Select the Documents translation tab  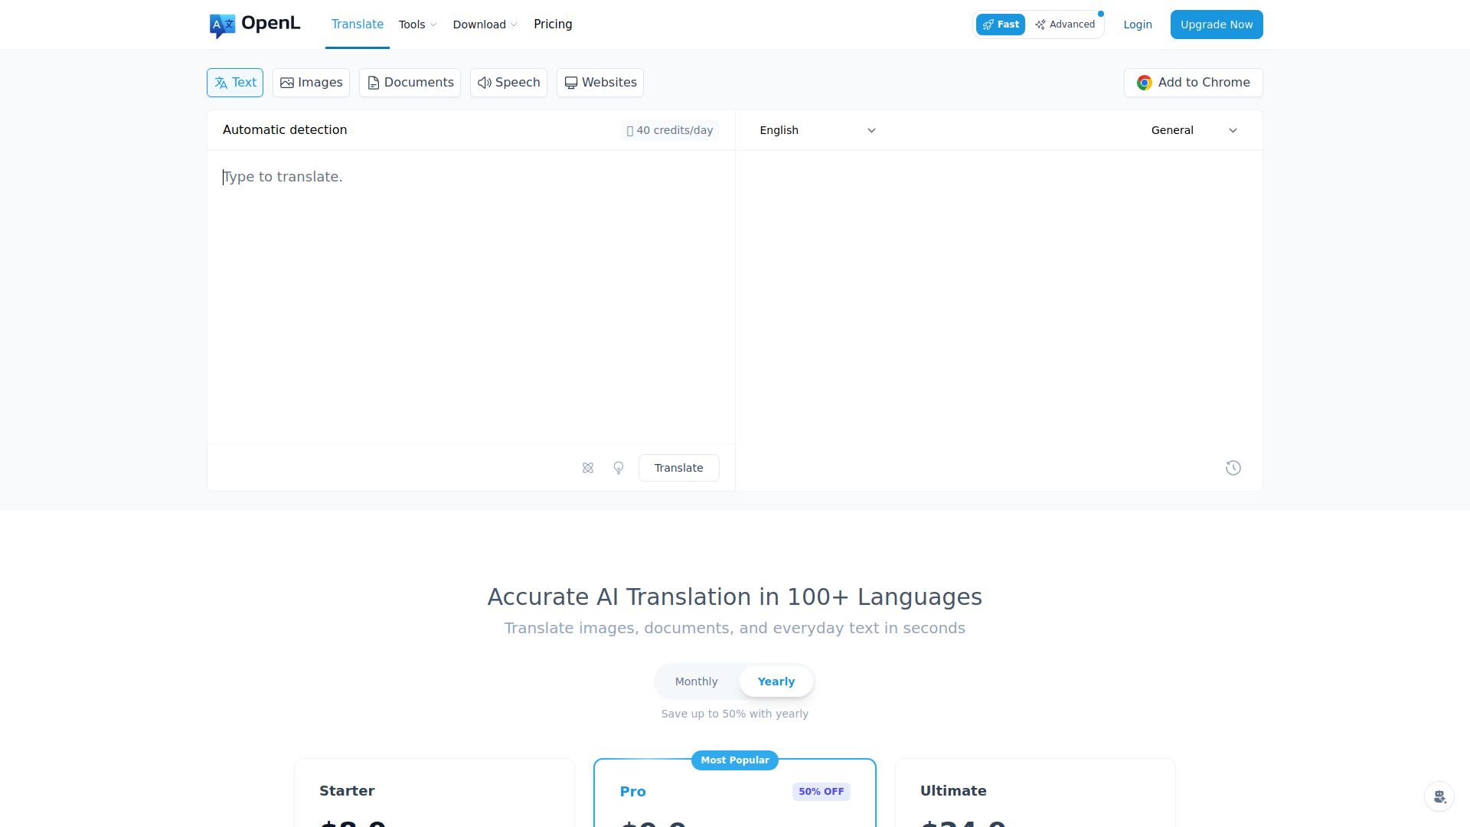pos(410,83)
